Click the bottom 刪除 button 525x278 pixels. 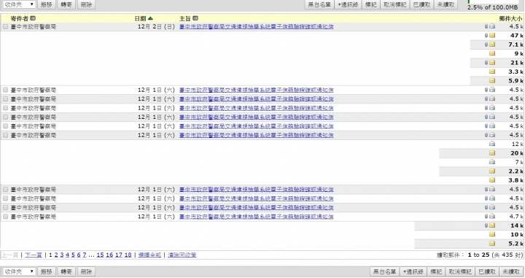pyautogui.click(x=86, y=271)
